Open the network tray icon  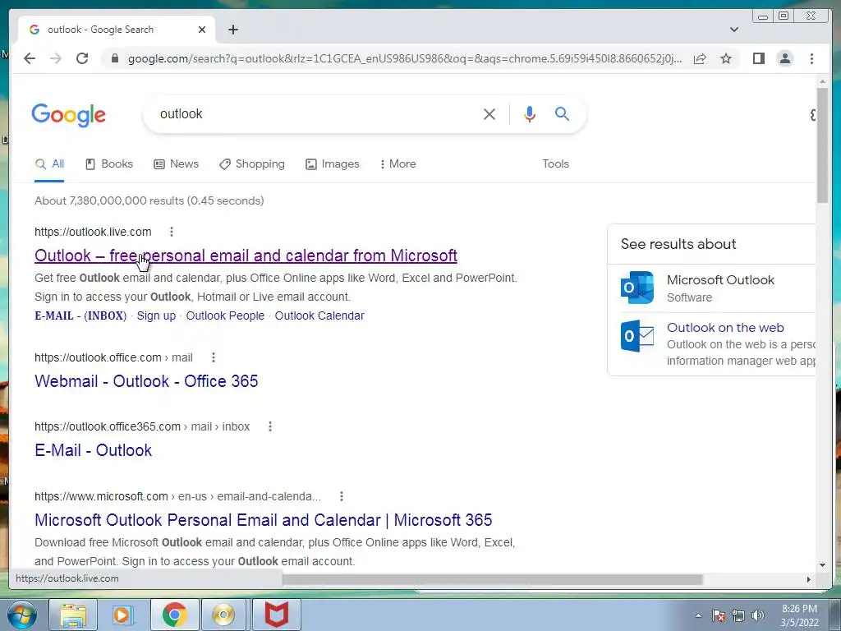tap(738, 615)
